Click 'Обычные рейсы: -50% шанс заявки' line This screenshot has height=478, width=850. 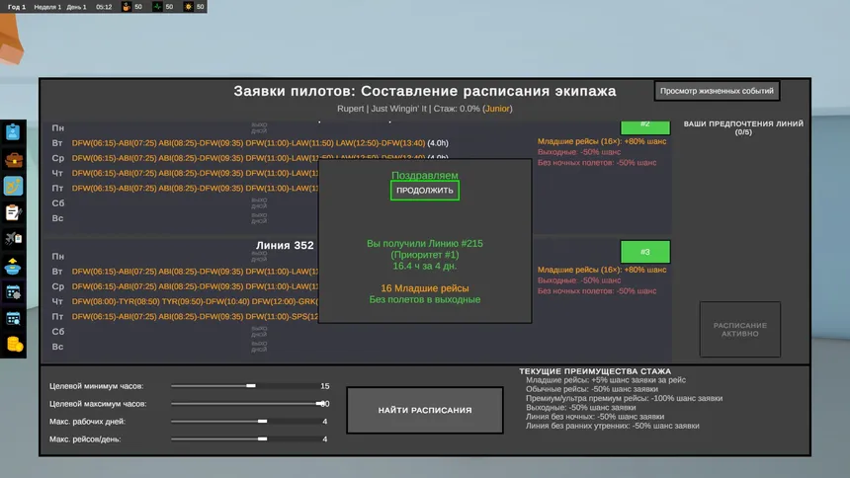(x=591, y=389)
